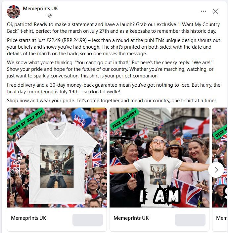Click the lion design printed on t-shirt
The image size is (228, 233).
pos(57,166)
